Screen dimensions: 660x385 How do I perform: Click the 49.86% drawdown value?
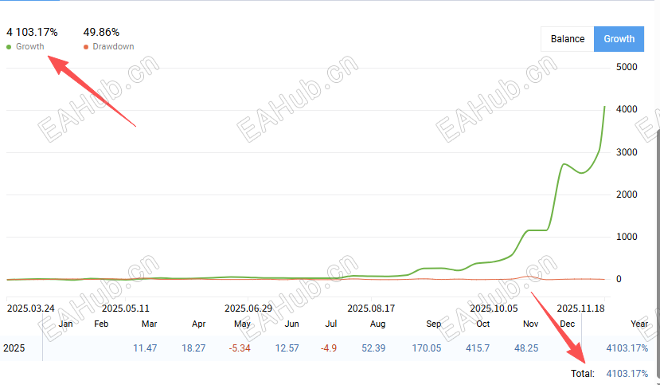coord(101,33)
